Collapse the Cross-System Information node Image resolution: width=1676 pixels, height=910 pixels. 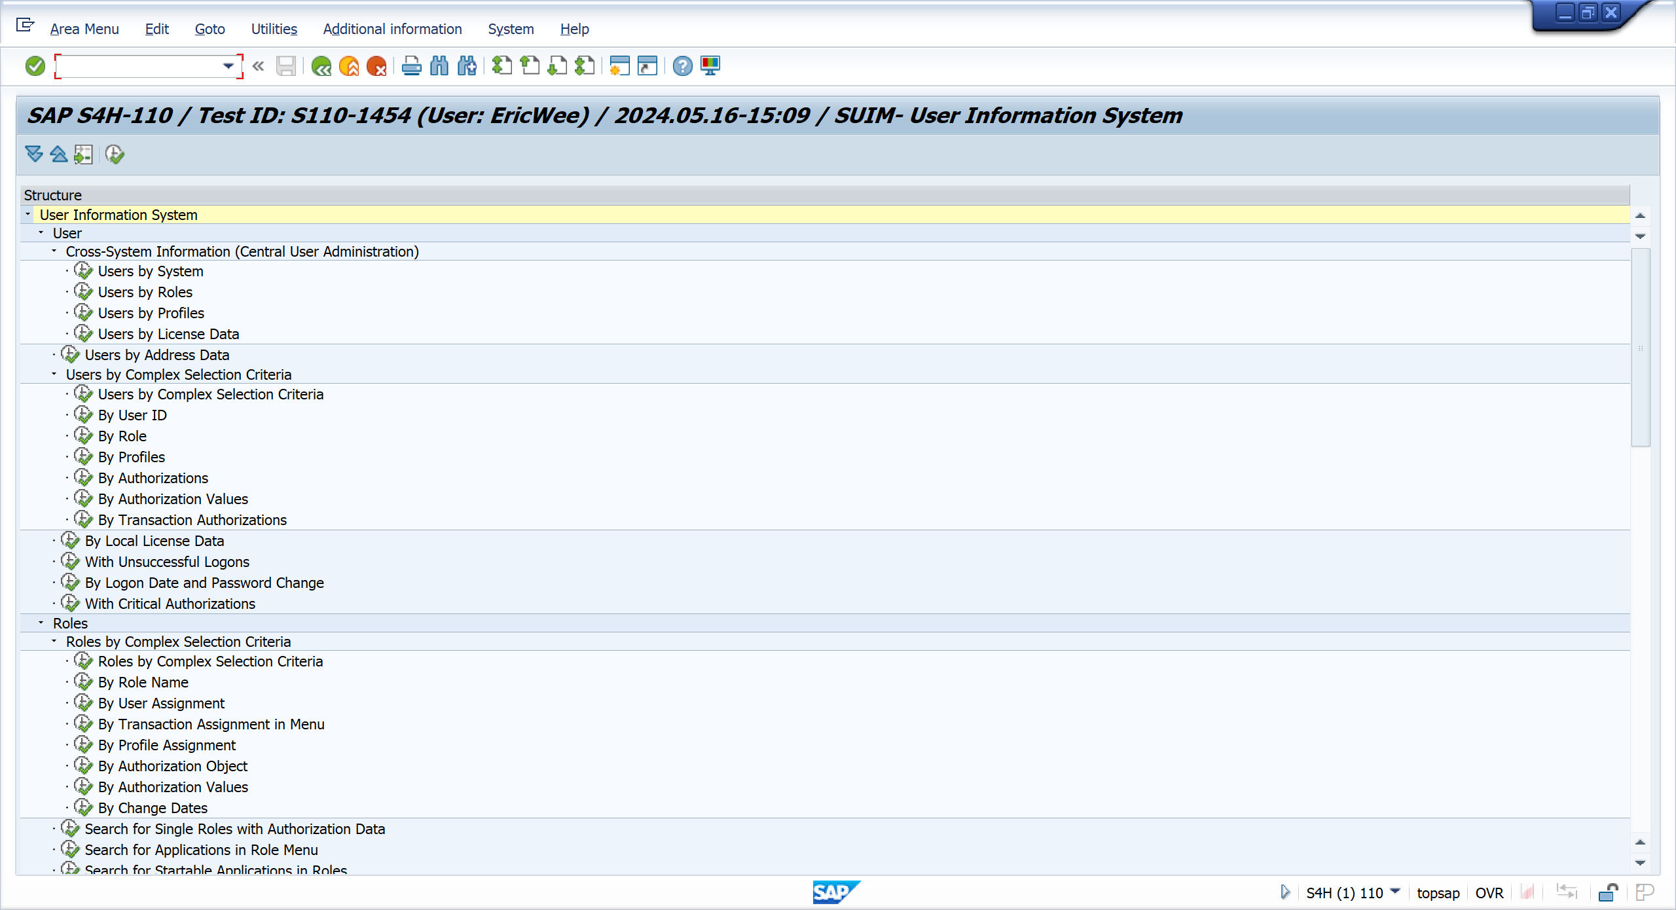pos(54,251)
